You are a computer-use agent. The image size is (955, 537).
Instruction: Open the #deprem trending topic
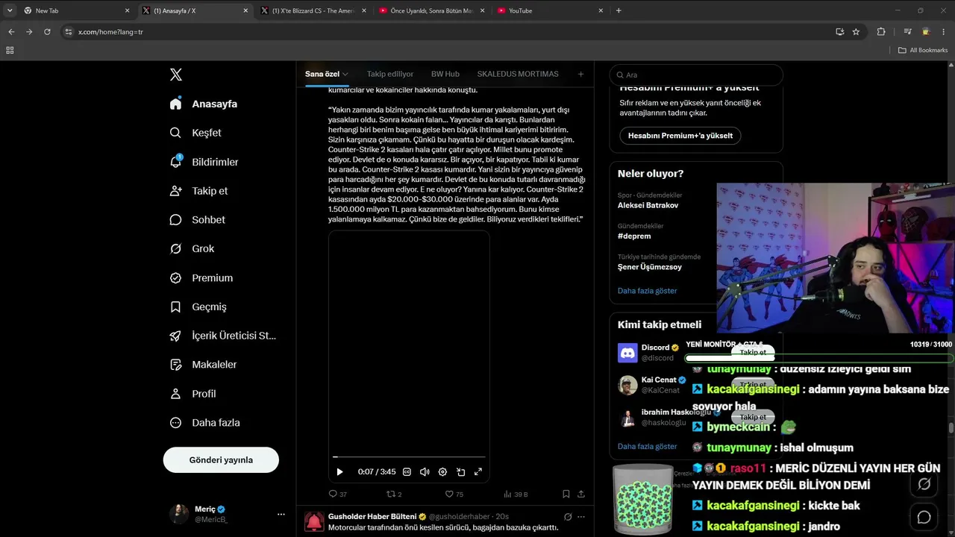tap(634, 236)
